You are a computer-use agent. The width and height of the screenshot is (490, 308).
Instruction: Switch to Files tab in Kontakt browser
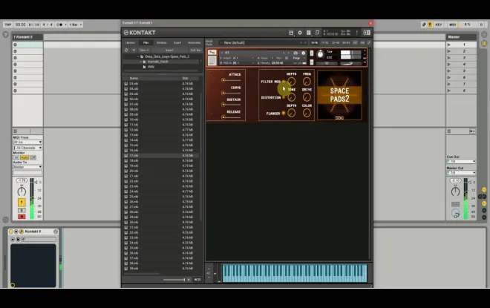pyautogui.click(x=146, y=42)
